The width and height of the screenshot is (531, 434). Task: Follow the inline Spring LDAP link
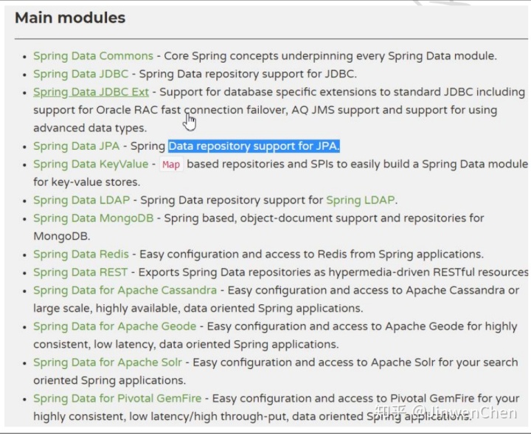(361, 200)
